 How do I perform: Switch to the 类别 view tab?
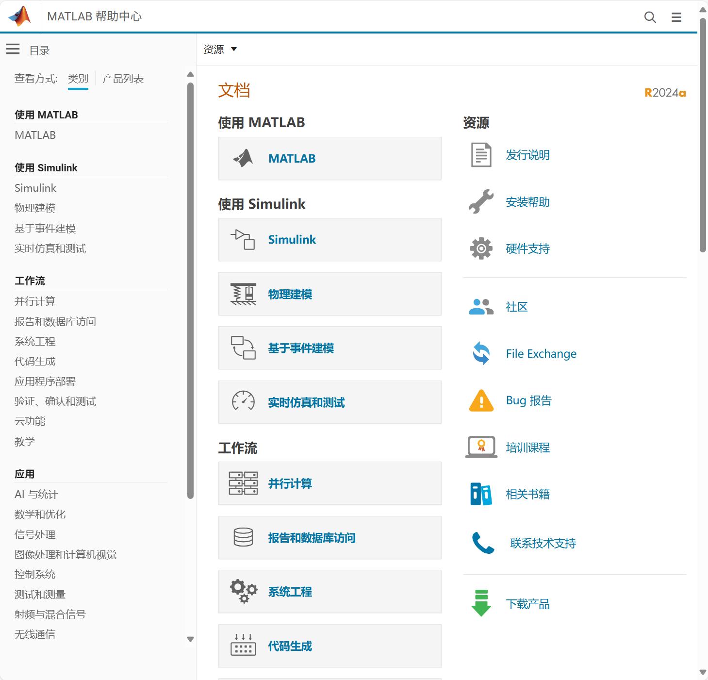coord(78,78)
